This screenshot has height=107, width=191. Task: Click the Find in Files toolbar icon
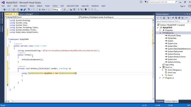point(65,10)
